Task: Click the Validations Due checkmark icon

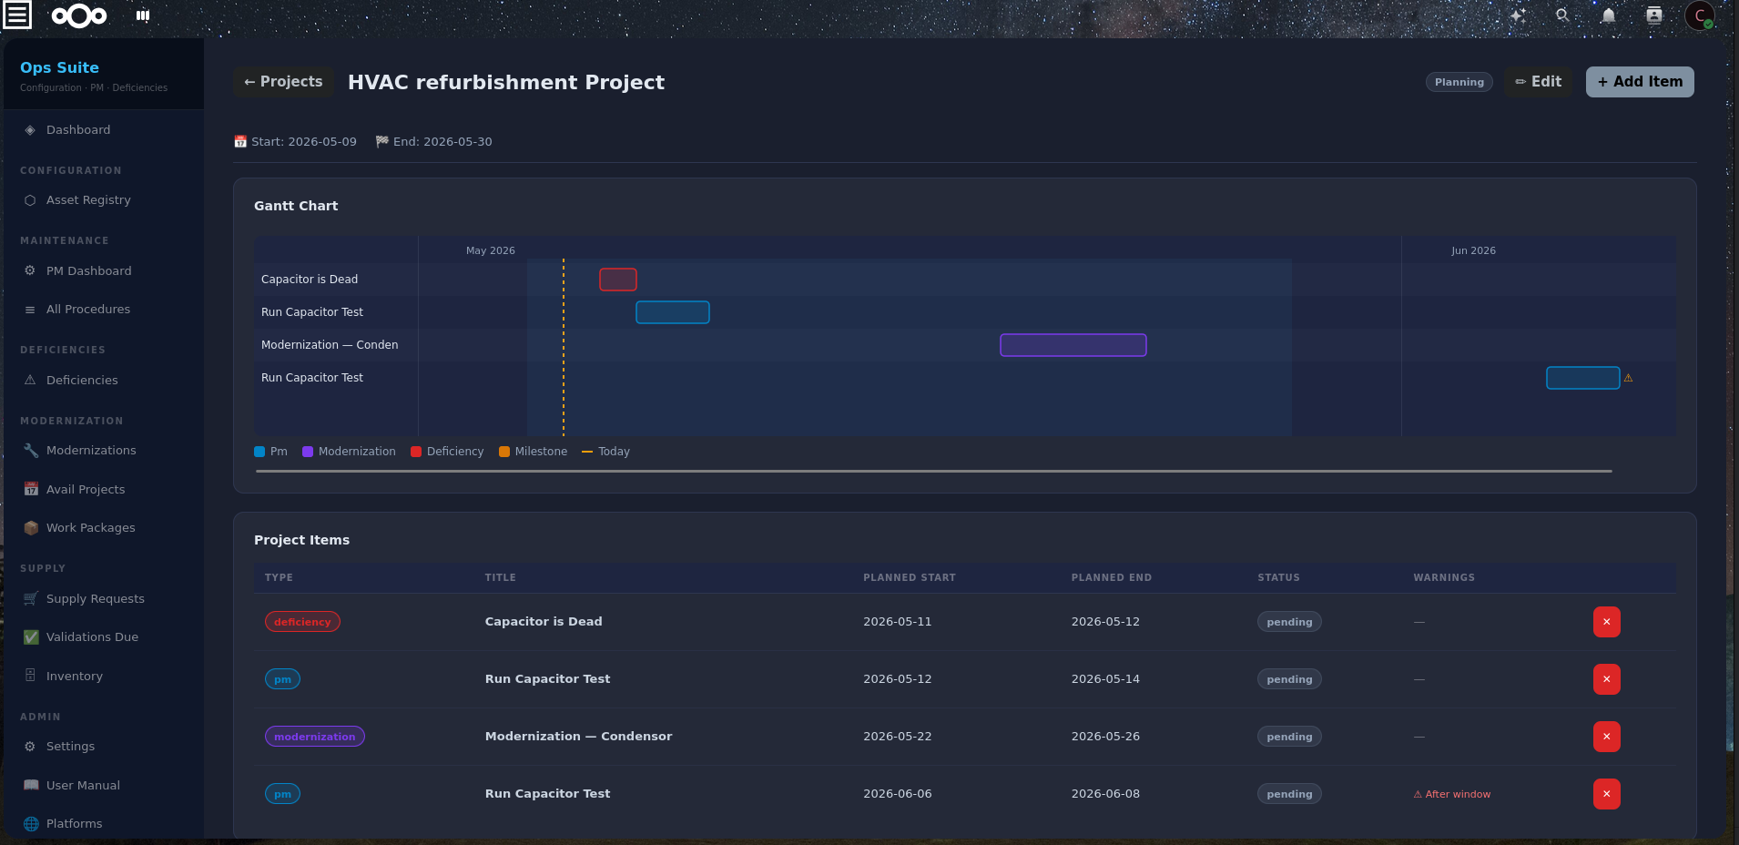Action: [31, 637]
